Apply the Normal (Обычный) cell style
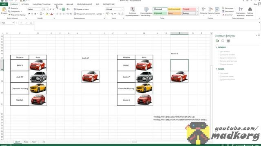Viewport: 261px width, 146px height. [x=160, y=9]
